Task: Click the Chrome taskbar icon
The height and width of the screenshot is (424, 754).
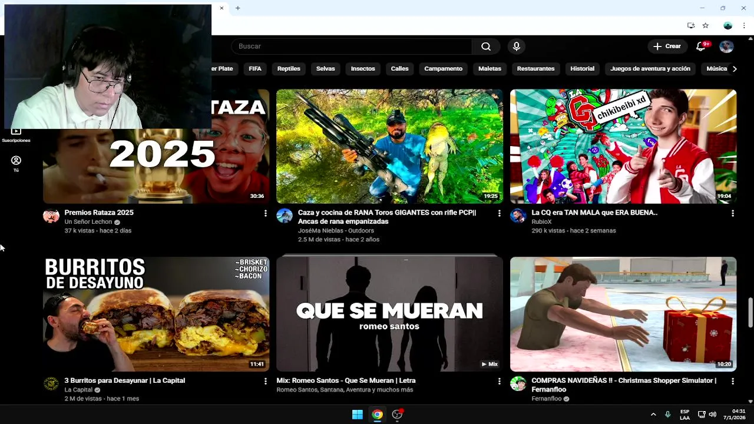Action: coord(378,415)
